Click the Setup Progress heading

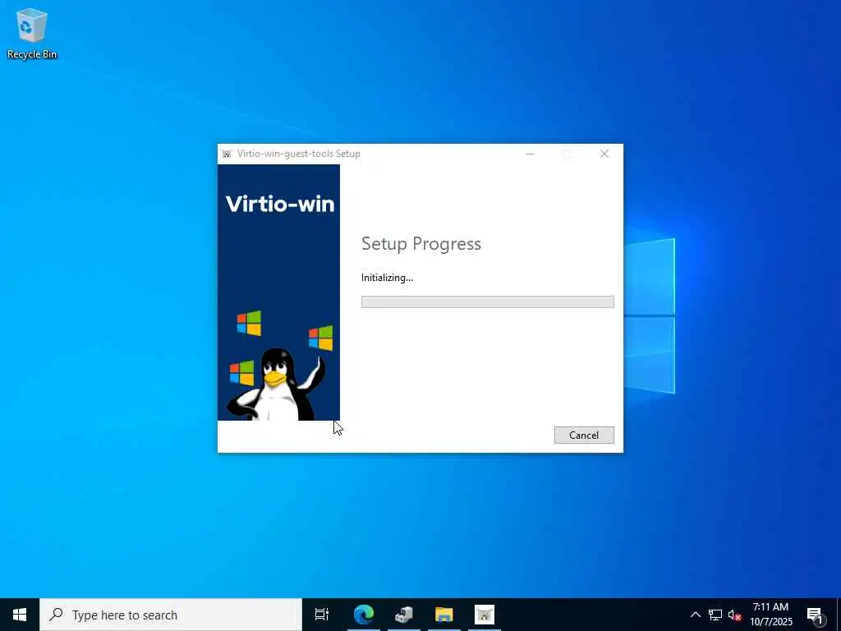[421, 243]
